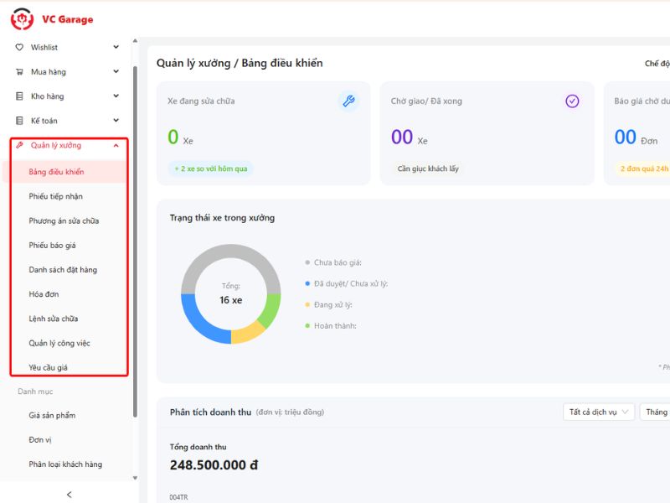
Task: Click the 'Phân tích doanh thu' heading
Action: 210,412
